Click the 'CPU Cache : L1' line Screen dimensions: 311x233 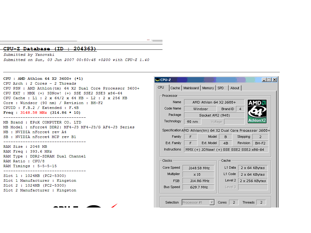[x=65, y=98]
